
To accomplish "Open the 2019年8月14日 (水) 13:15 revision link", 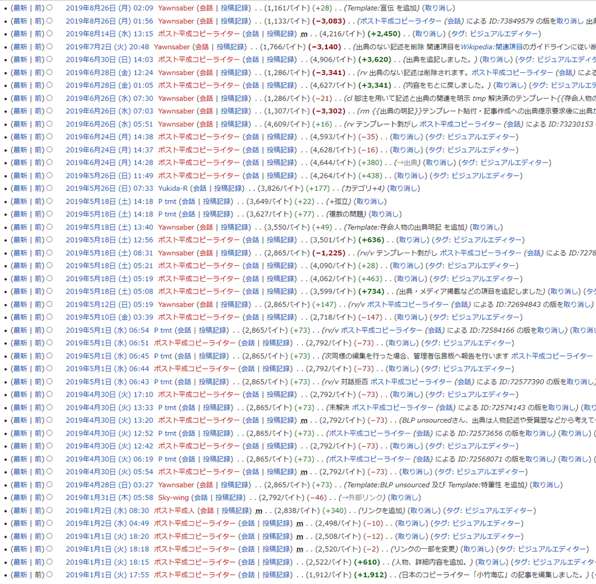I will coord(109,34).
